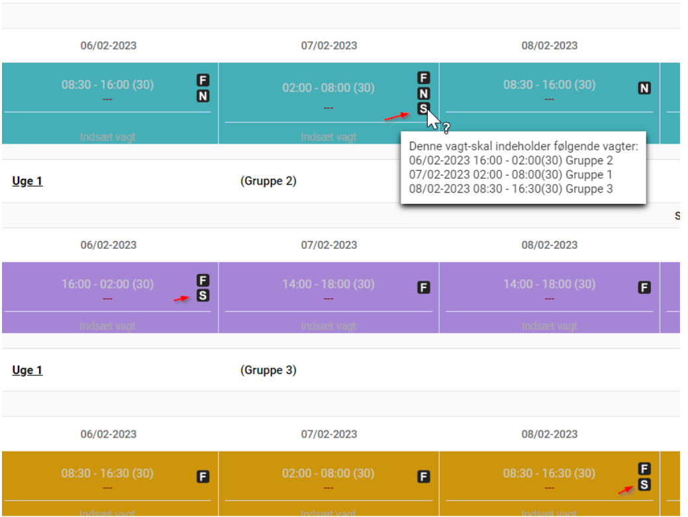Open the Uge 1 link beside Gruppe 2
Viewport: 688px width, 517px height.
pyautogui.click(x=27, y=181)
